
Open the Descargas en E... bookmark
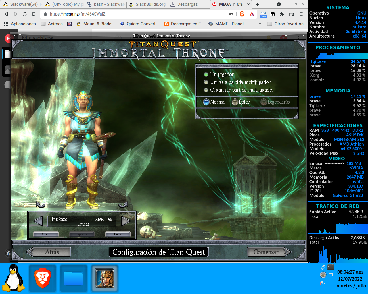point(184,24)
